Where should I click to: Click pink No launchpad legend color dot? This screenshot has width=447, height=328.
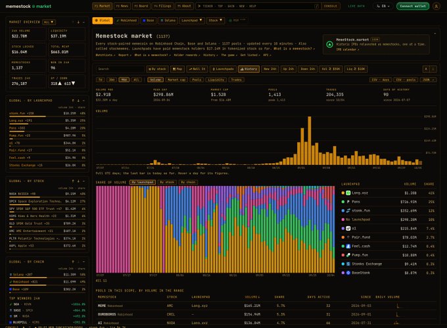coord(342,220)
